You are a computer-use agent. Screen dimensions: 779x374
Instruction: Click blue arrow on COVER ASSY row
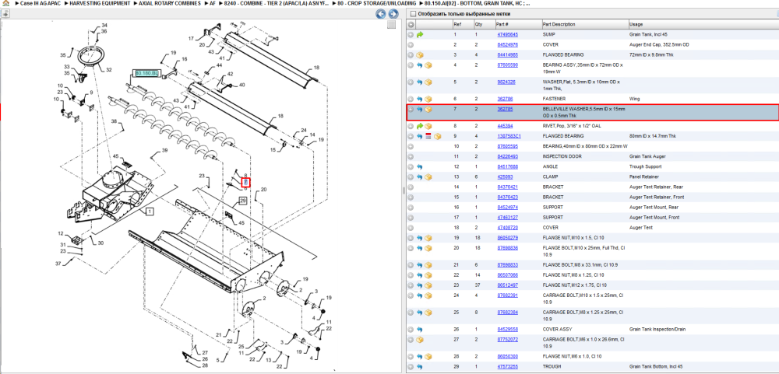(x=419, y=330)
